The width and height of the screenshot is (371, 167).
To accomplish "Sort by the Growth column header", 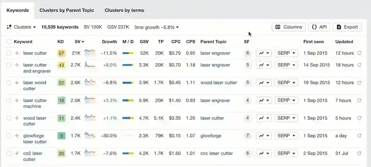I will coord(109,42).
